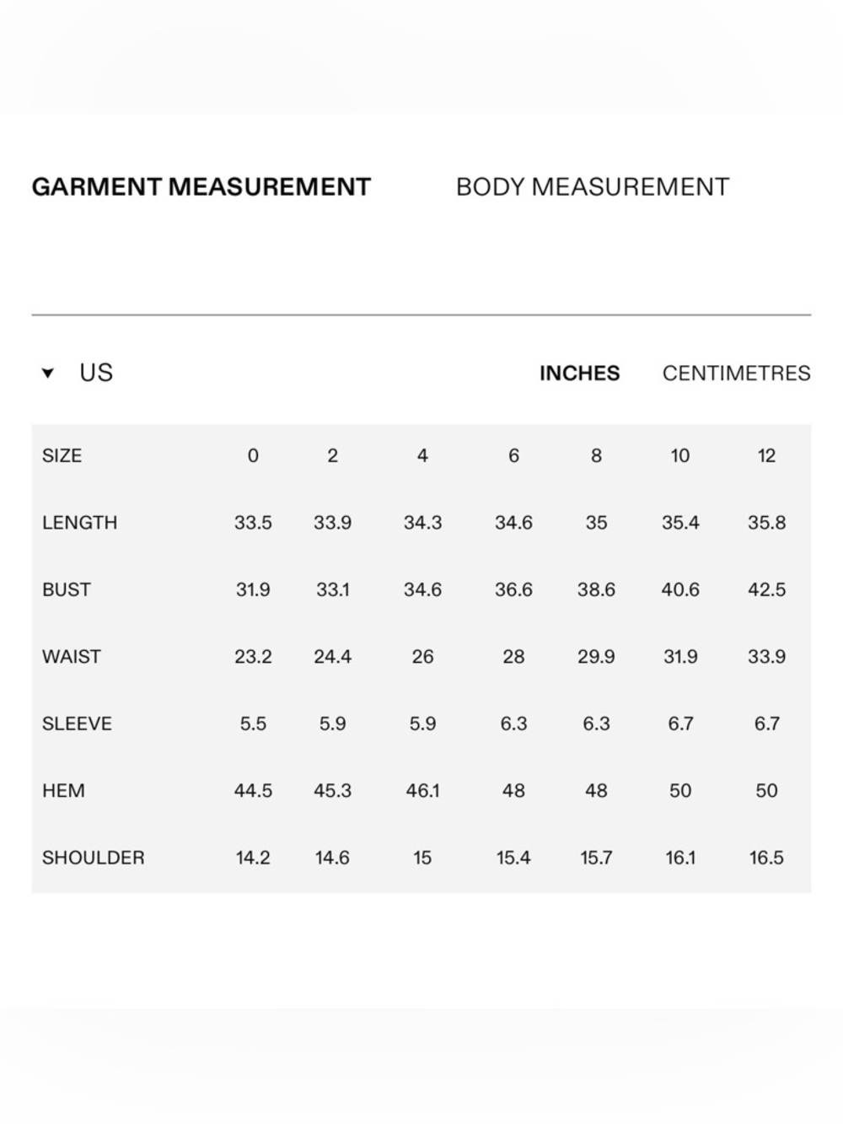
Task: Click the BUST row label
Action: pos(66,589)
